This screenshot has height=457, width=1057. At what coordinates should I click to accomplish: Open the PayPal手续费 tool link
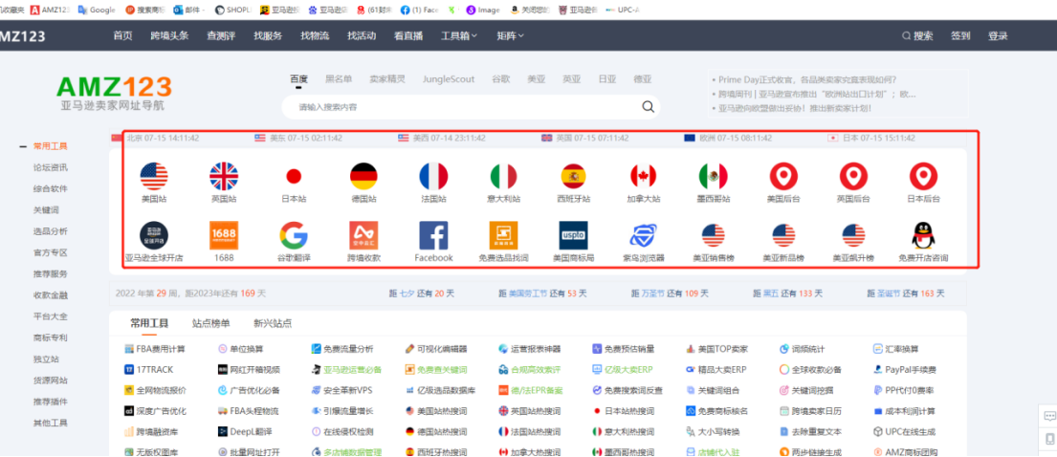click(x=905, y=369)
